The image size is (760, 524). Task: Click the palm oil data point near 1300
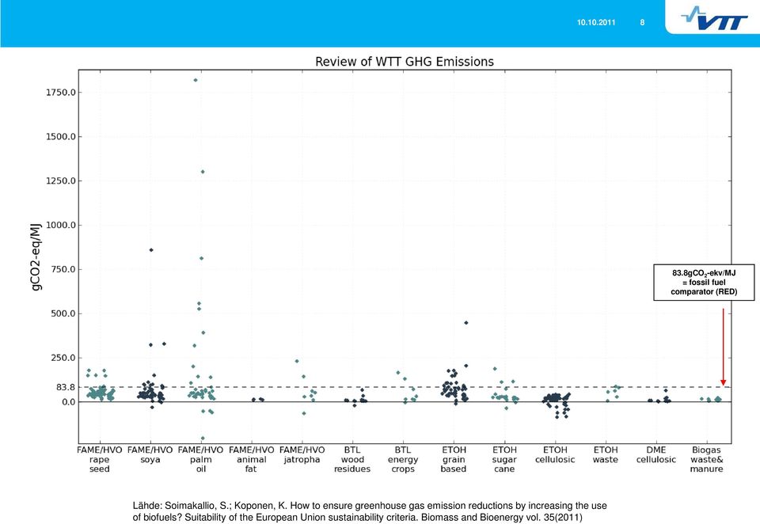click(203, 172)
